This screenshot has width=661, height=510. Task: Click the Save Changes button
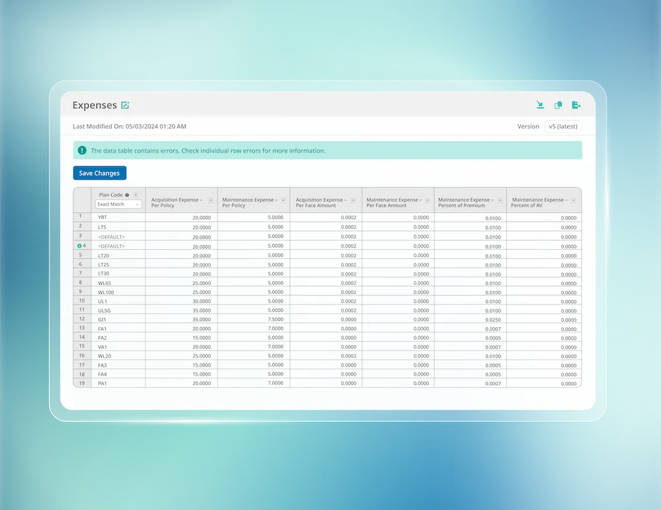pos(100,173)
